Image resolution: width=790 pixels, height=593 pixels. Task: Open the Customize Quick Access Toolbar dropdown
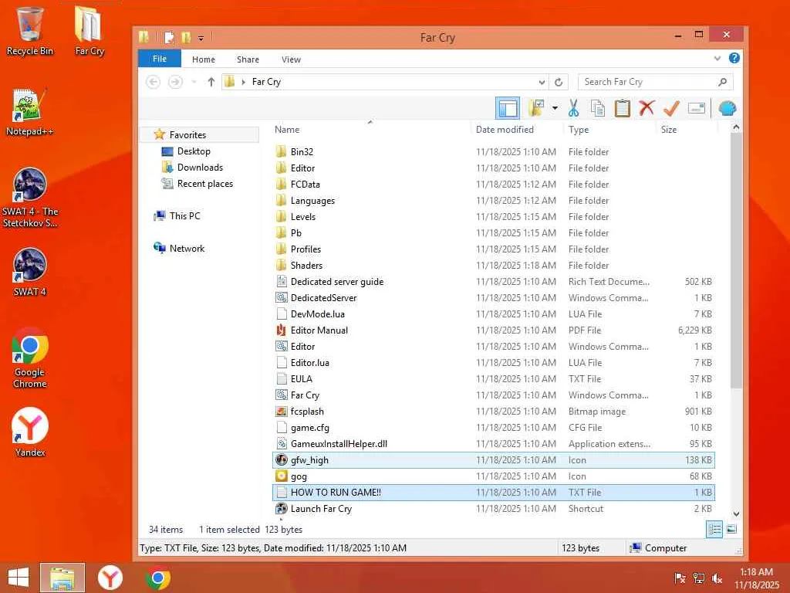(201, 38)
